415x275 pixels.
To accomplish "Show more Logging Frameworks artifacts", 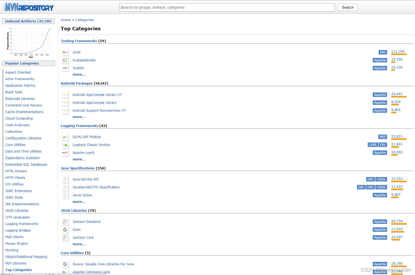I will pyautogui.click(x=79, y=159).
